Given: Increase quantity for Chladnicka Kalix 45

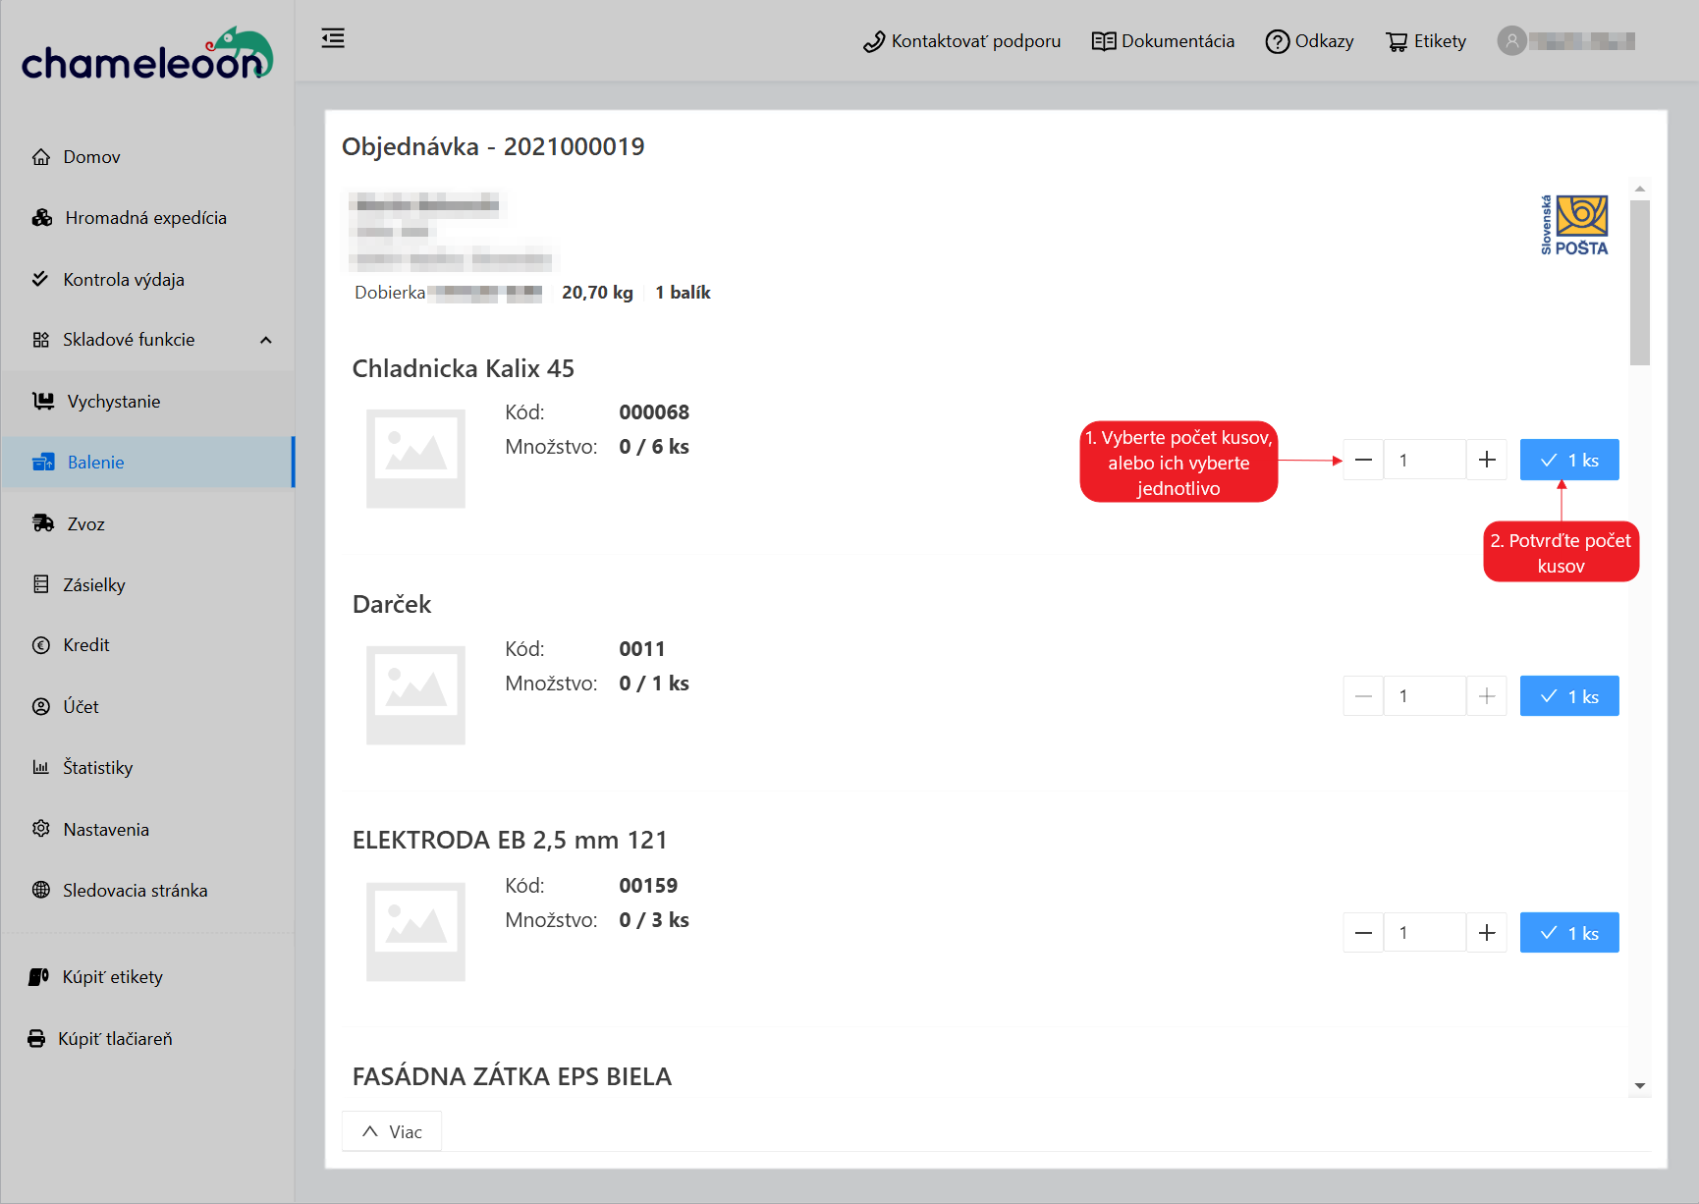Looking at the screenshot, I should (1487, 460).
